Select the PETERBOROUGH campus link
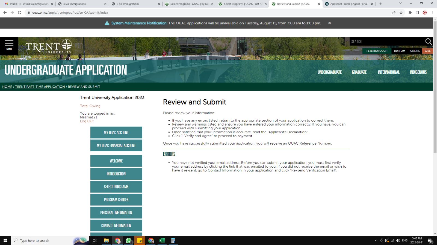Screen dimensions: 437x245 tap(377, 51)
